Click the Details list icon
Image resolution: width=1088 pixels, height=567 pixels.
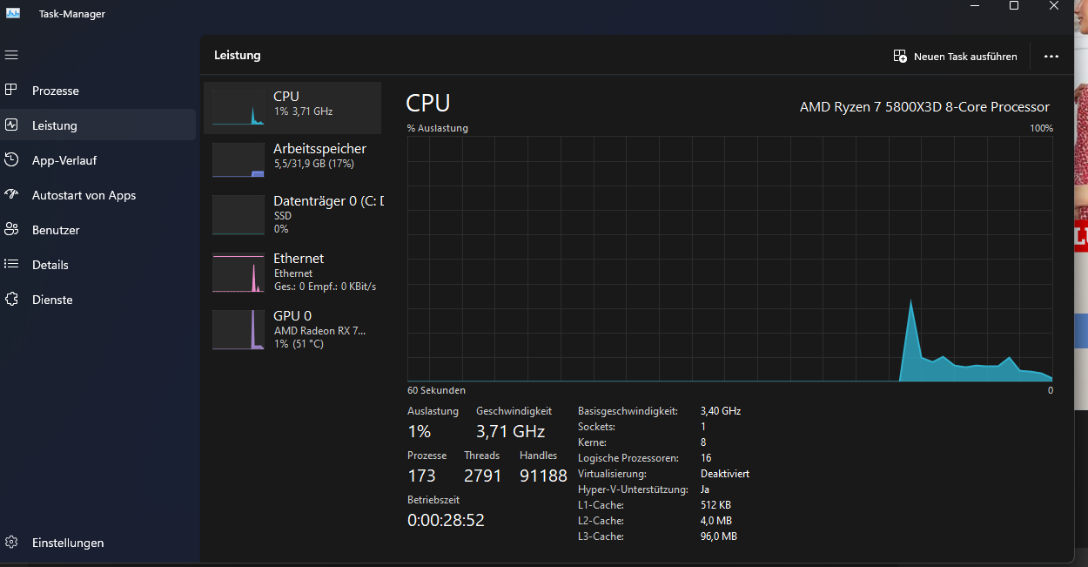(11, 264)
